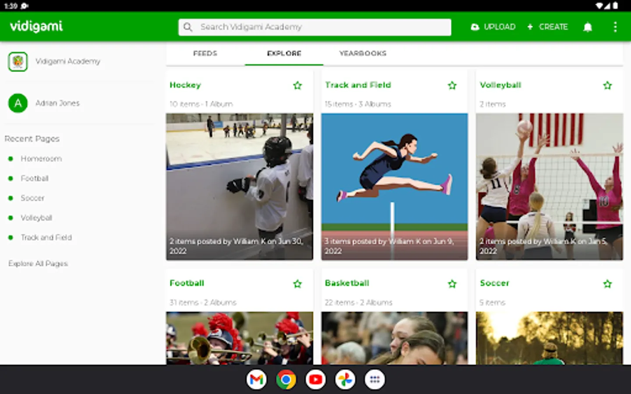The width and height of the screenshot is (631, 394).
Task: Open the Yearbooks tab
Action: 363,53
